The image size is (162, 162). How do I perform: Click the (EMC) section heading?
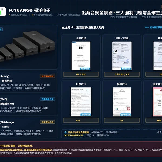click(4, 99)
